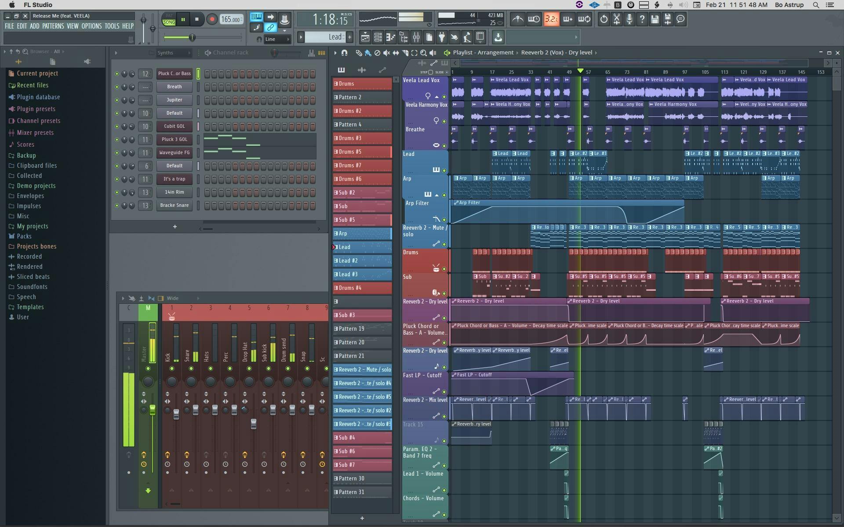844x527 pixels.
Task: Click the download content library icon
Action: click(498, 37)
